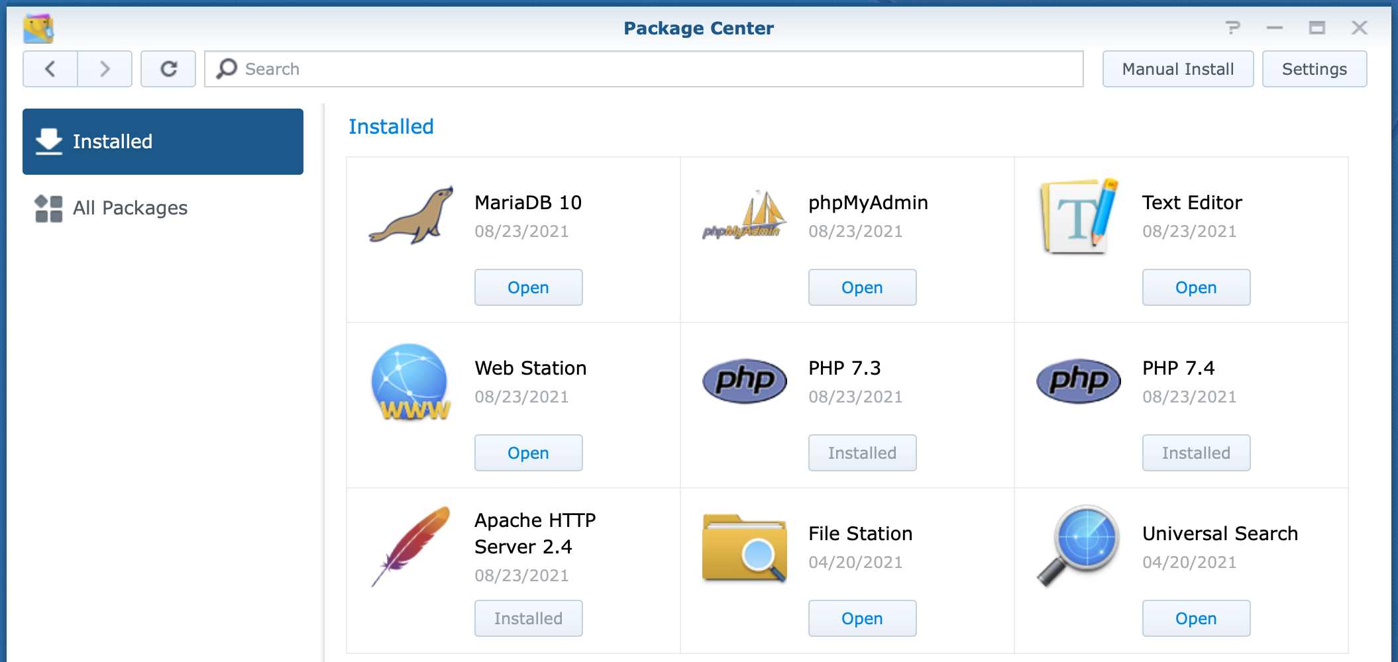Click the Installed section heading

click(392, 126)
